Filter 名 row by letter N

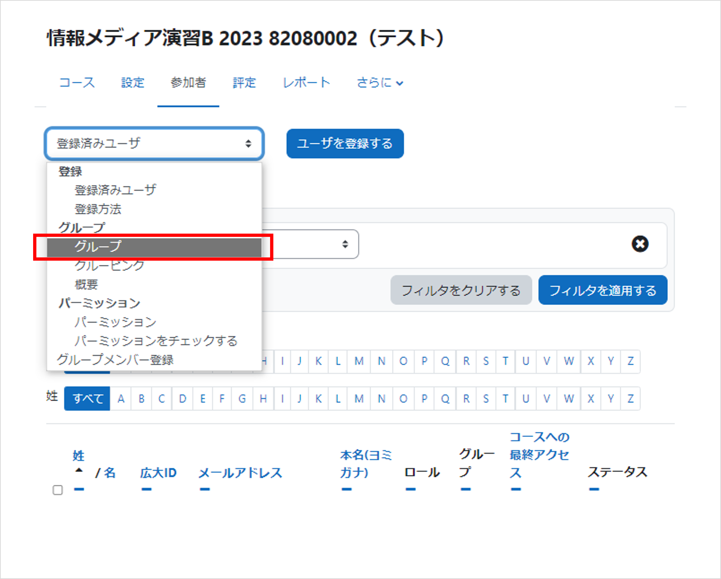point(381,361)
